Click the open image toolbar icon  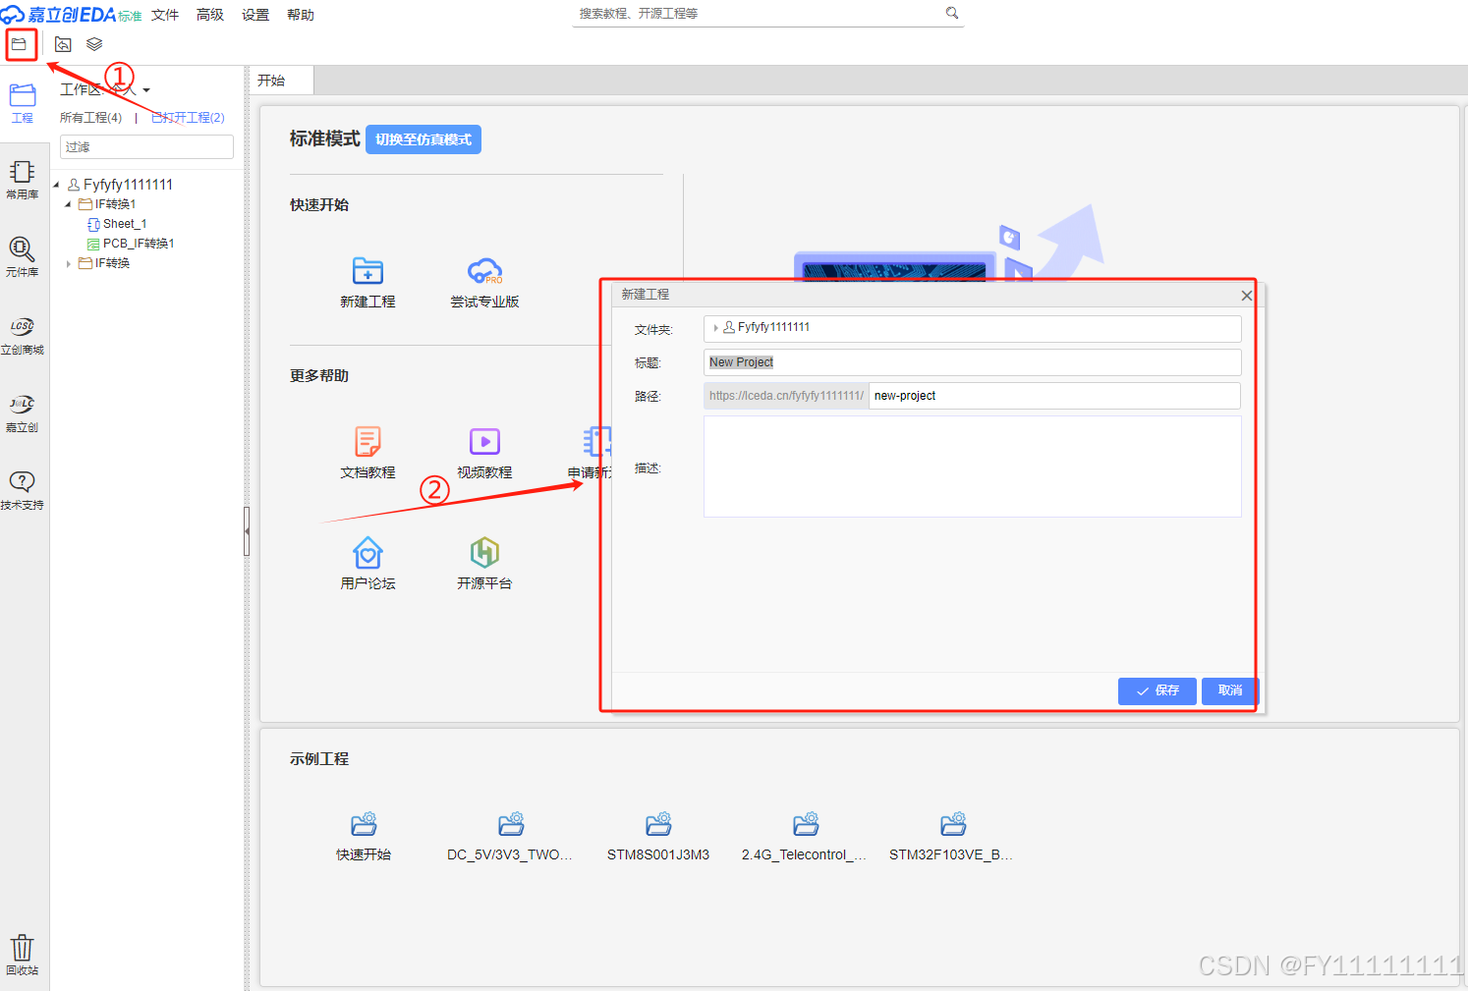(x=63, y=44)
